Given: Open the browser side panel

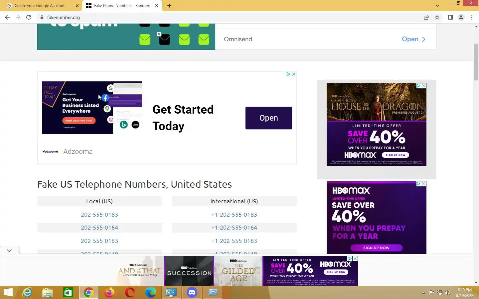Looking at the screenshot, I should click(450, 17).
